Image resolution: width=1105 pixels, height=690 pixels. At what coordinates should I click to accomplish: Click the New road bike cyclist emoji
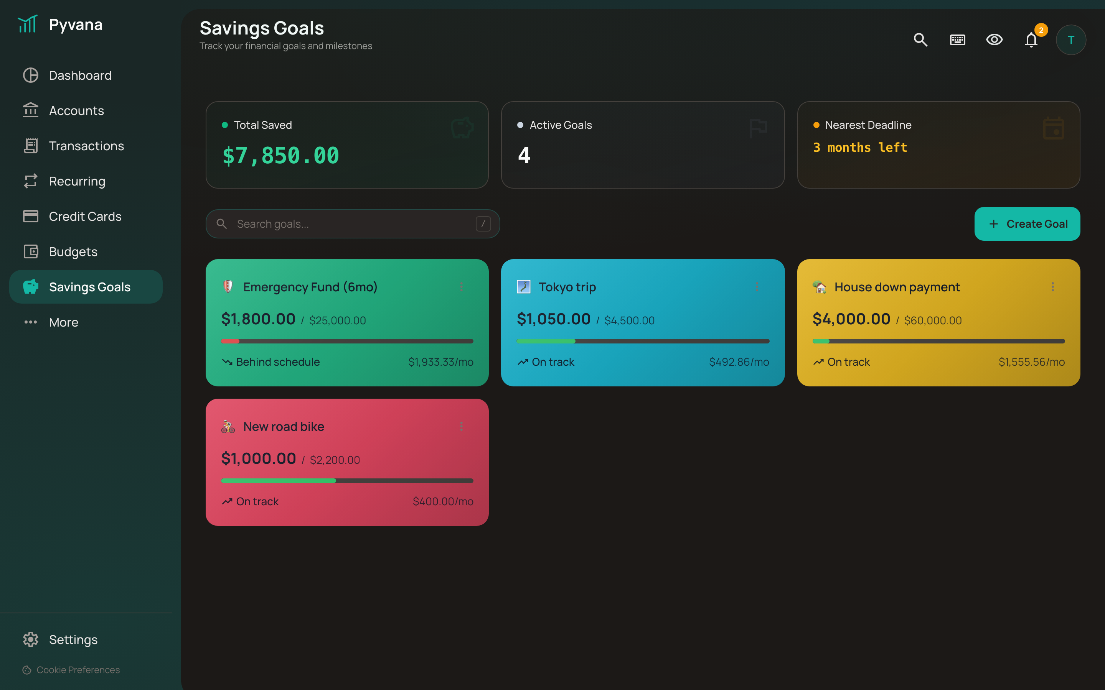(228, 426)
